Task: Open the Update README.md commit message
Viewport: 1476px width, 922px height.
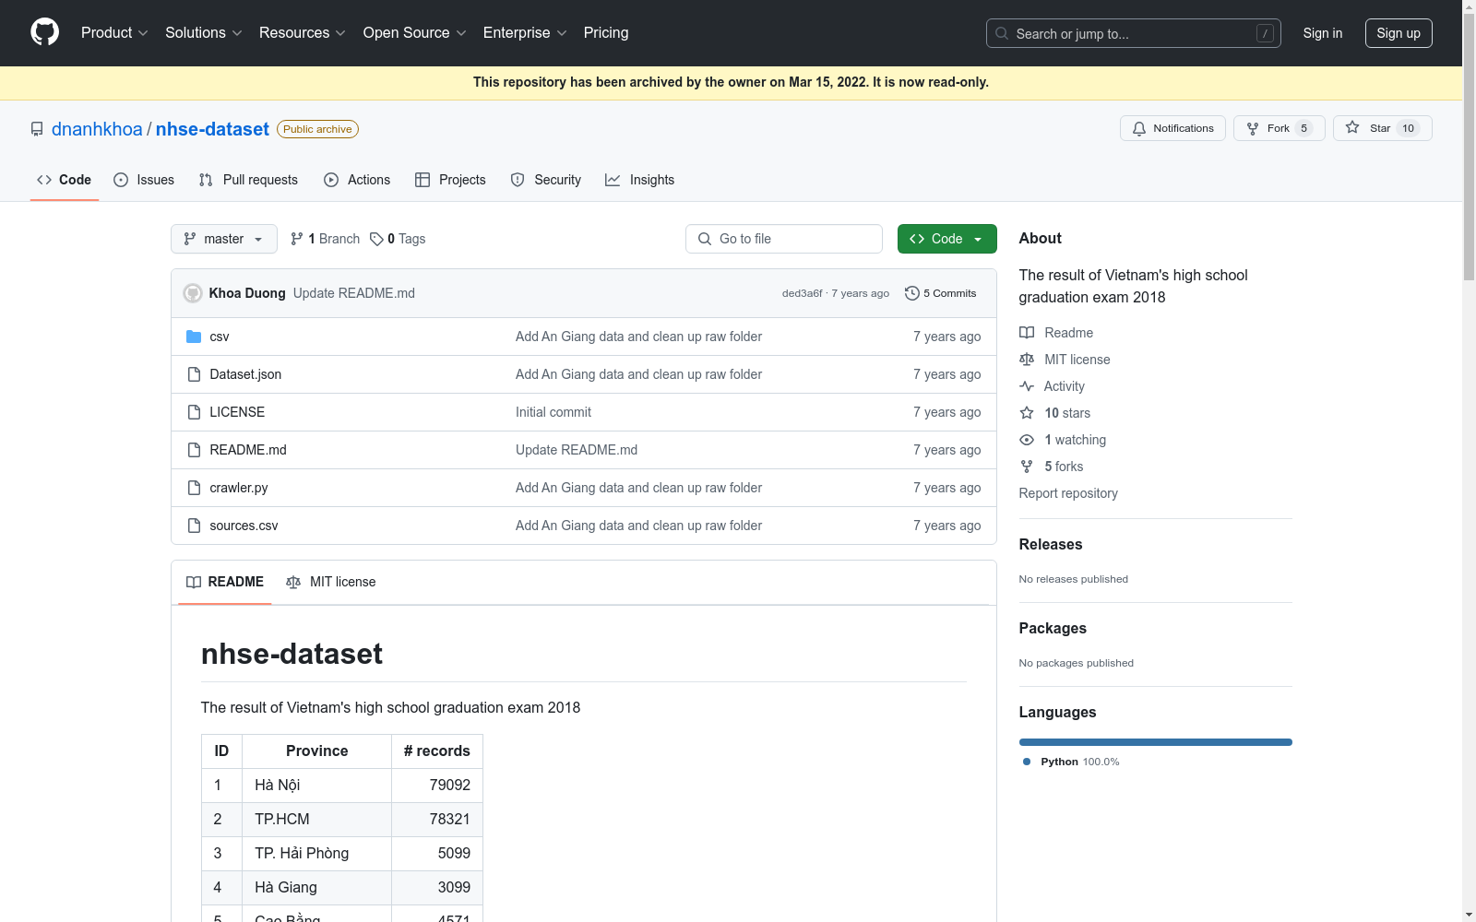Action: (354, 293)
